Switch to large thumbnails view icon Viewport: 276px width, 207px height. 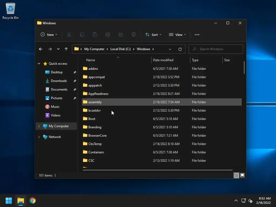click(x=242, y=175)
